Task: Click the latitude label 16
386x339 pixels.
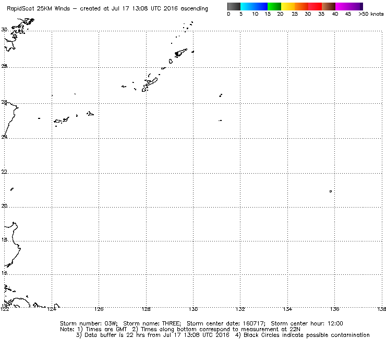Action: tap(4, 273)
